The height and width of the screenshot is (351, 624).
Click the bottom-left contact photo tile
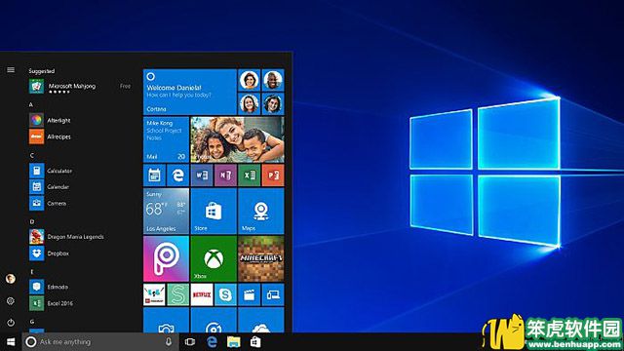click(x=250, y=104)
